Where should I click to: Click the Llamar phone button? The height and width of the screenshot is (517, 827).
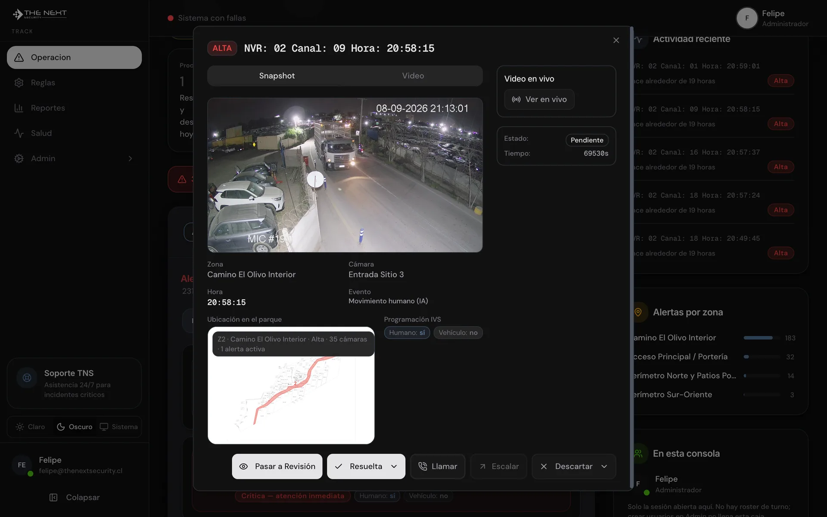click(x=438, y=466)
